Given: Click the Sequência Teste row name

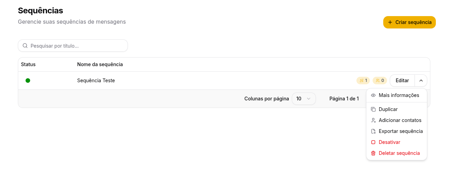Looking at the screenshot, I should click(x=96, y=81).
